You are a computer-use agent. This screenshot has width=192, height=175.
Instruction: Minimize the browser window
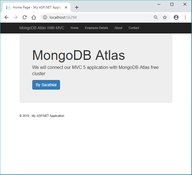(x=159, y=5)
